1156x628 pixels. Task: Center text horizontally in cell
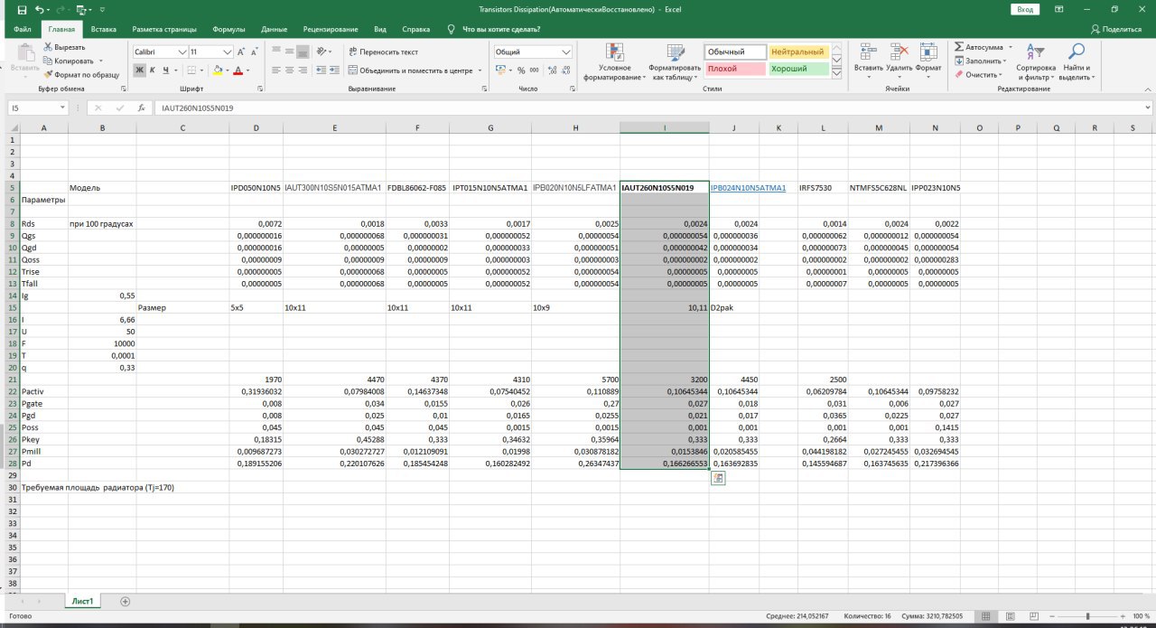pyautogui.click(x=289, y=70)
